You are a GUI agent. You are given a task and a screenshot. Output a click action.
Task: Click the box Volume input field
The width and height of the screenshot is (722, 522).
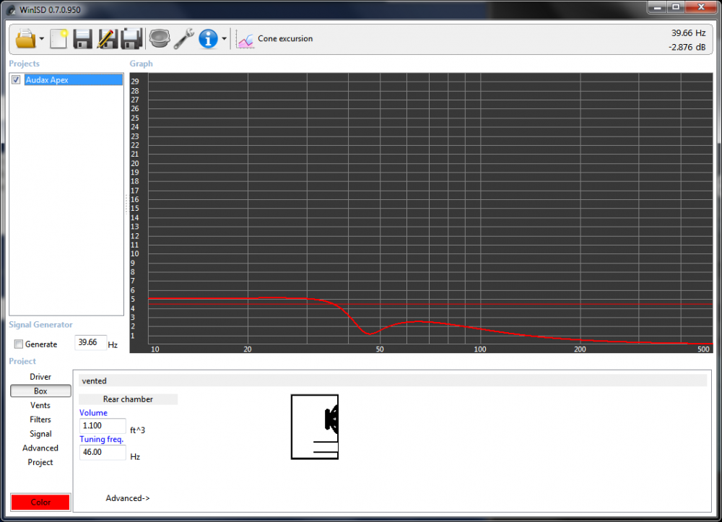[103, 426]
